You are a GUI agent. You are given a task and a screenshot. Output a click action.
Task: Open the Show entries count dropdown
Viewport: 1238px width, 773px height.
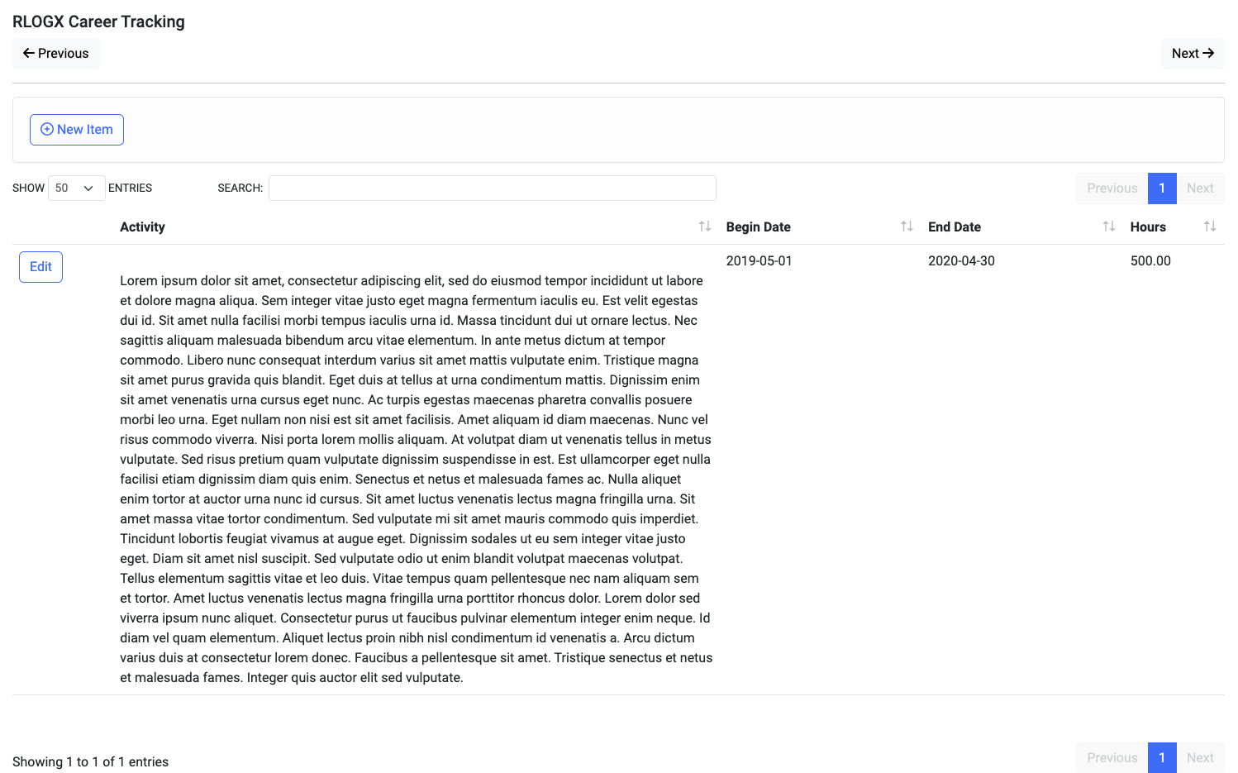(76, 188)
